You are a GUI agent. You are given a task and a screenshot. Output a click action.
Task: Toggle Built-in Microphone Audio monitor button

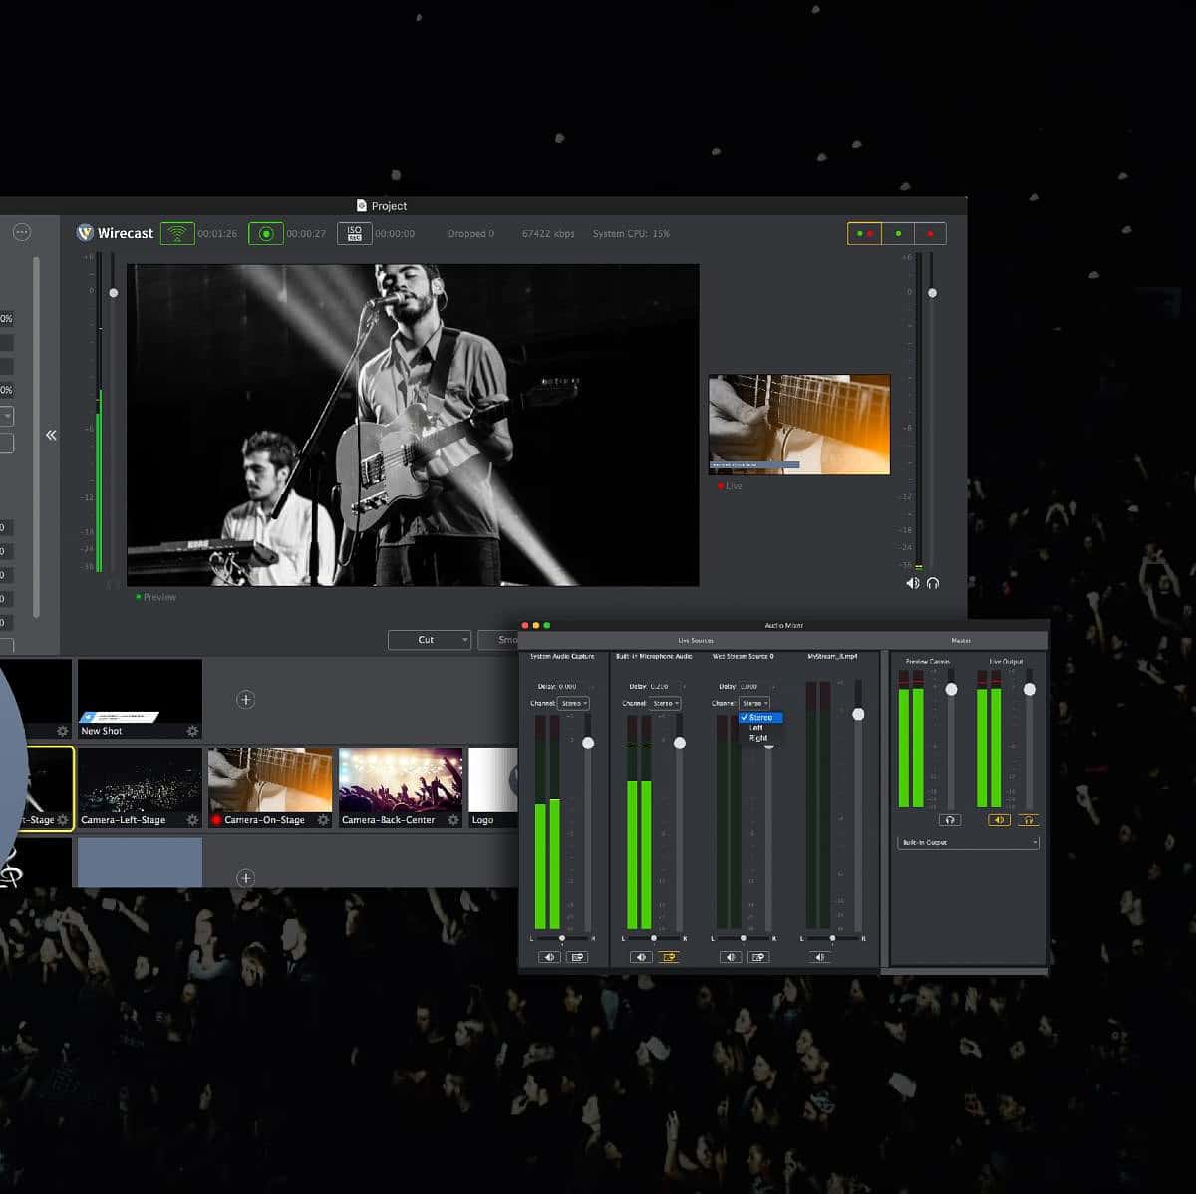(x=668, y=957)
